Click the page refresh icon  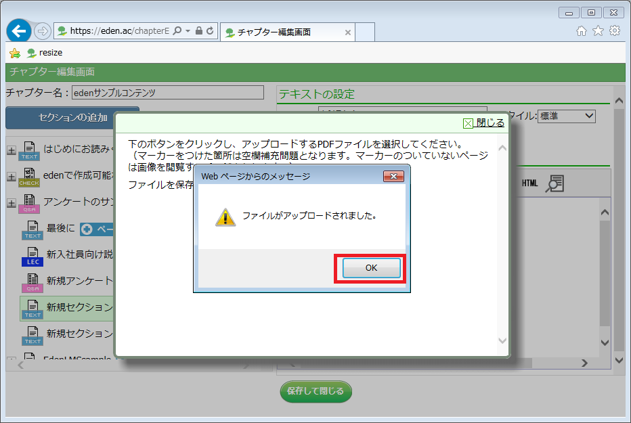click(210, 30)
